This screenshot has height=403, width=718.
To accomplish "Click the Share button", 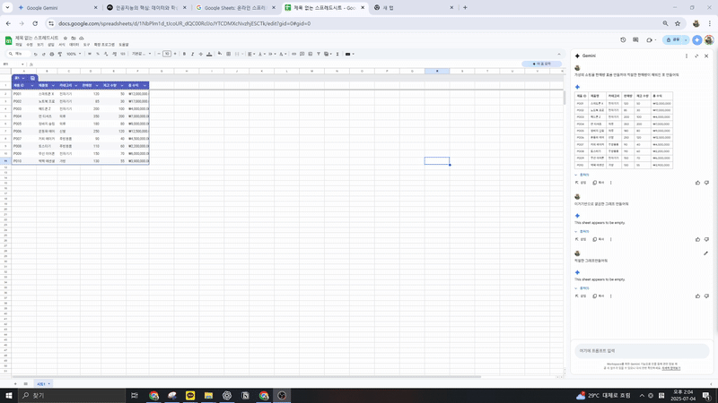I will click(673, 40).
